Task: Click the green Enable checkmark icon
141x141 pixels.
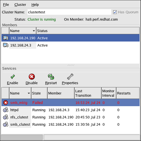Action: (x=13, y=77)
